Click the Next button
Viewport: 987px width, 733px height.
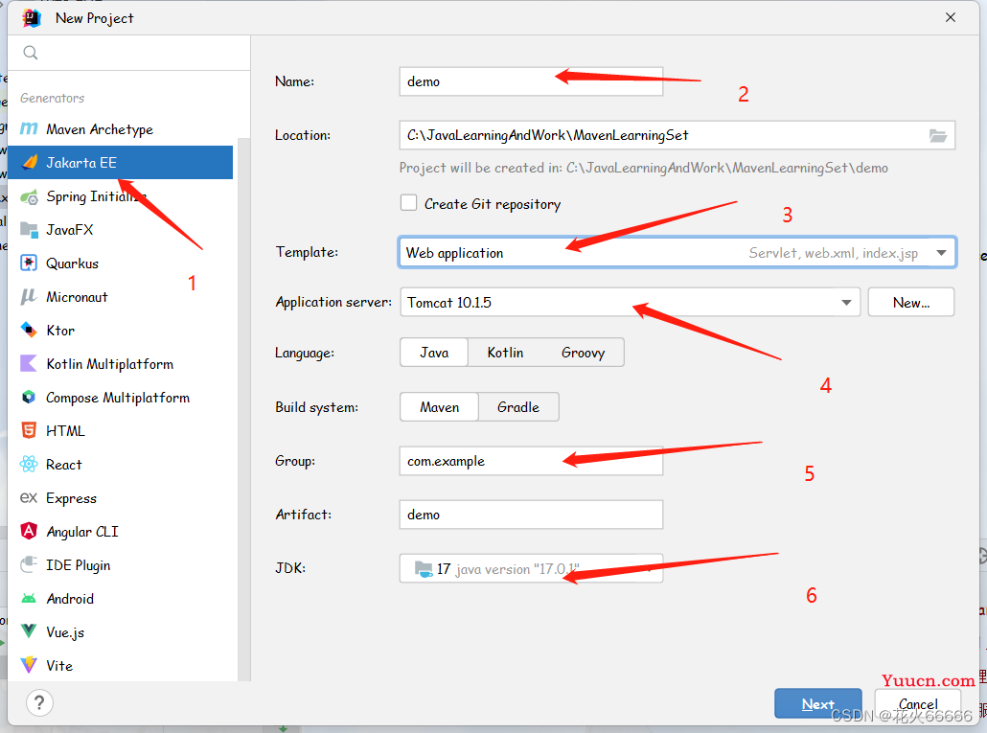(817, 703)
